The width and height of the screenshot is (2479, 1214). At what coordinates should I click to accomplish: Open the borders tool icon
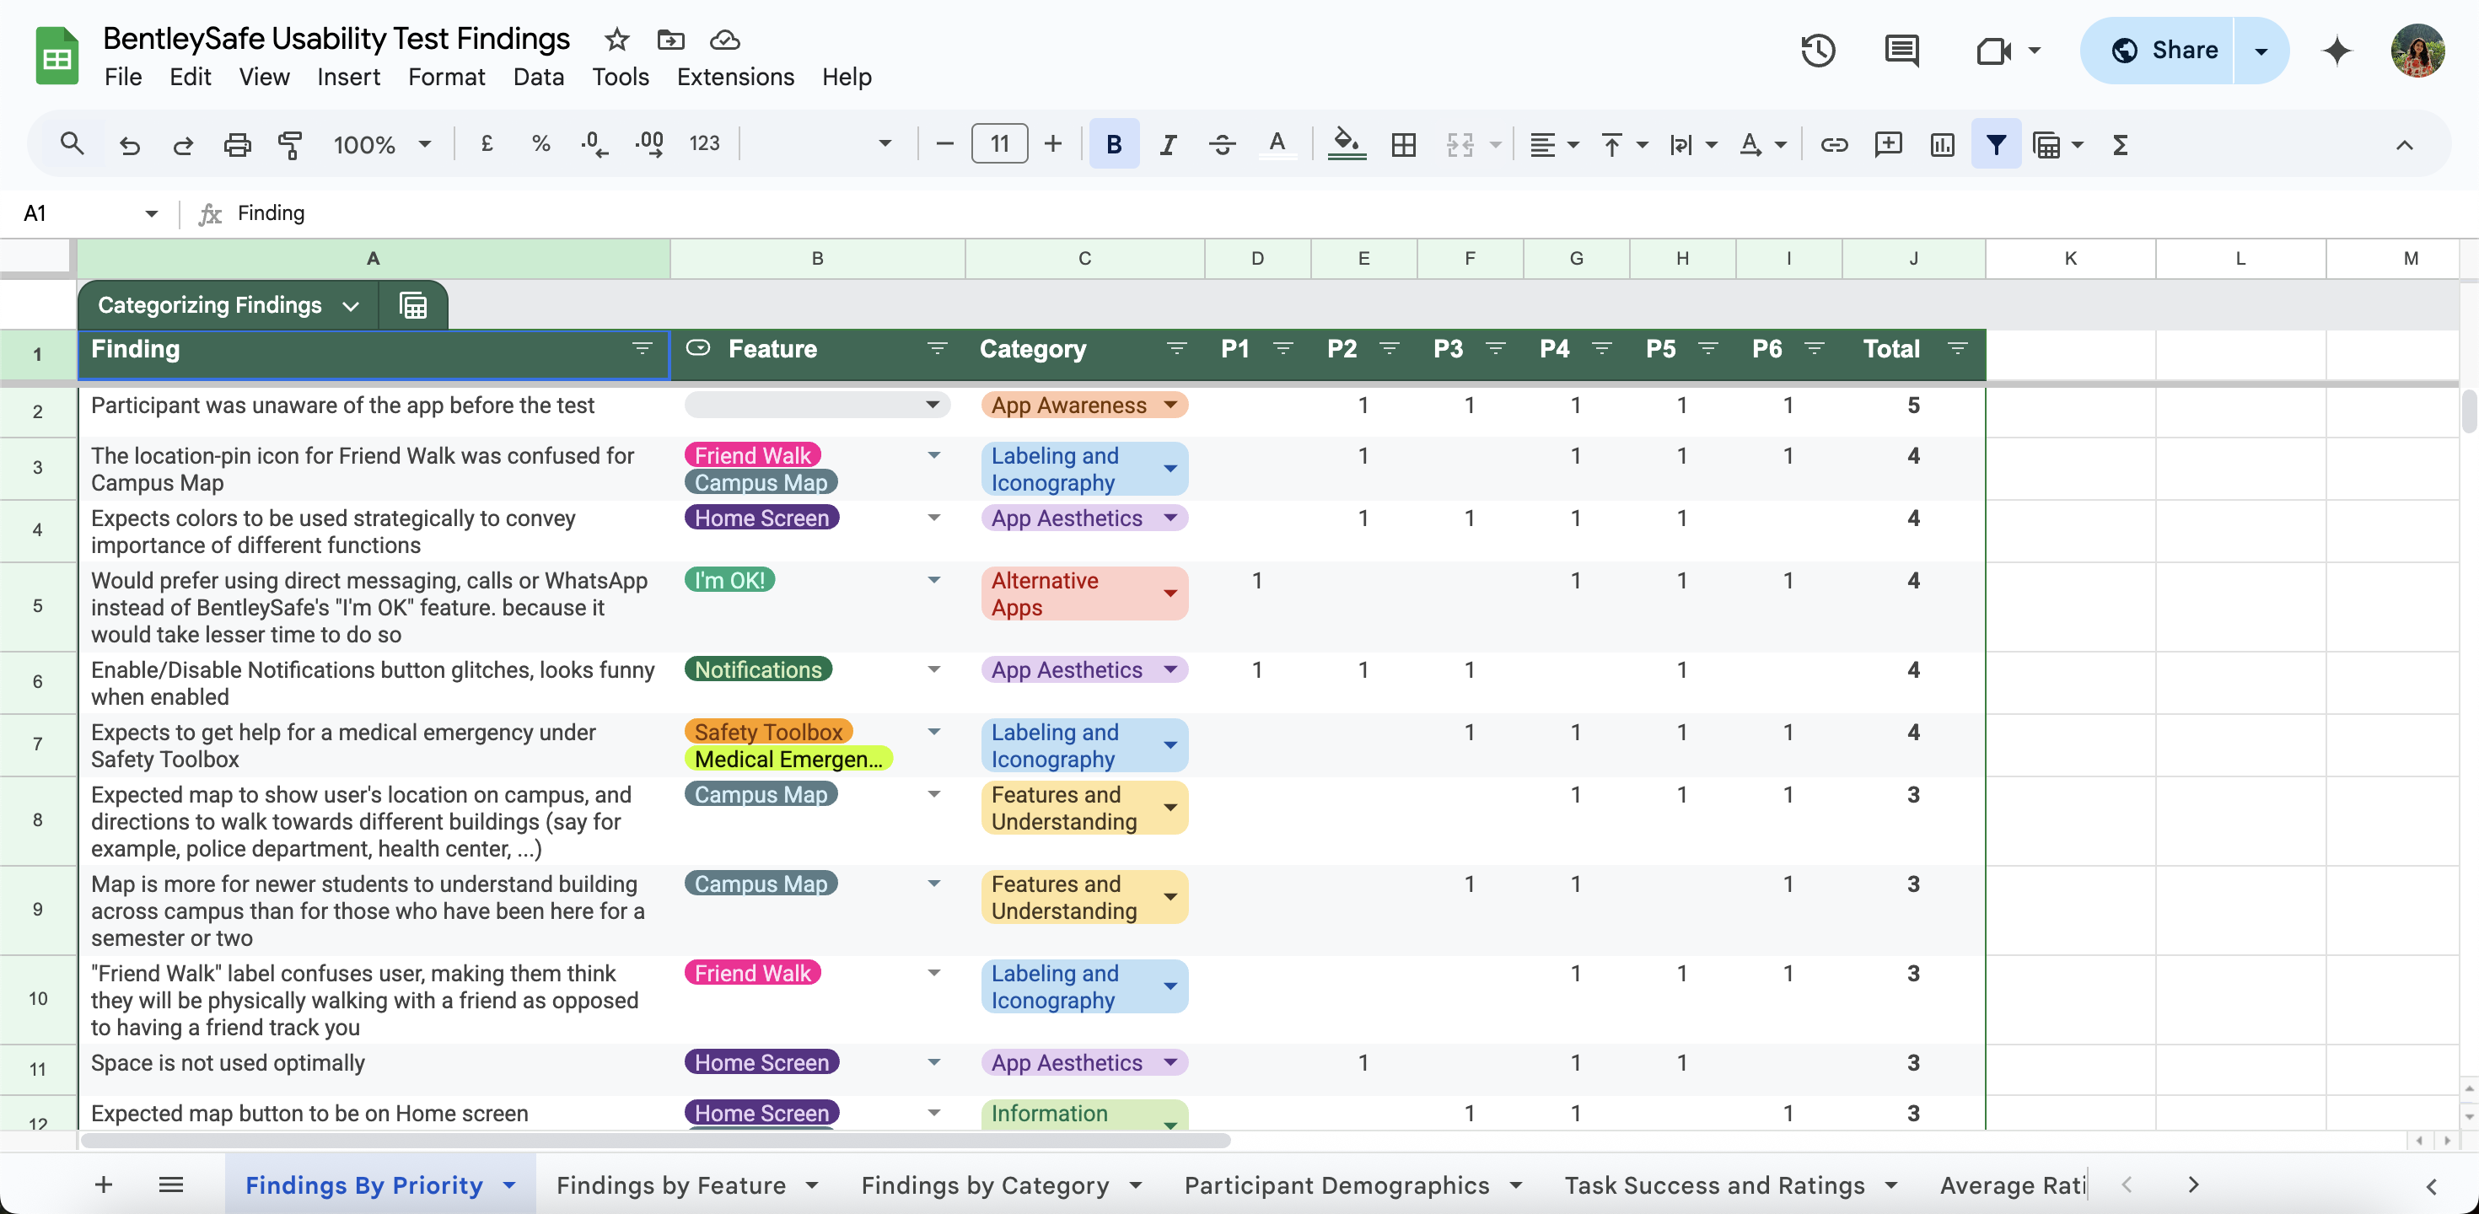coord(1403,144)
